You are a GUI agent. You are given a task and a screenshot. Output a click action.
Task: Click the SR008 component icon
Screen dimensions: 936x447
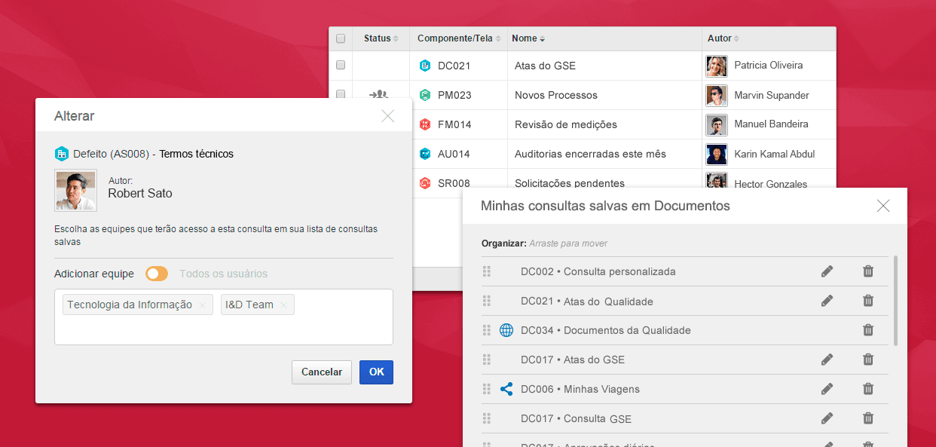click(x=425, y=183)
